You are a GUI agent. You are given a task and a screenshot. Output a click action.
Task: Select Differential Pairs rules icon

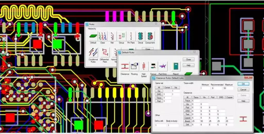[104, 53]
